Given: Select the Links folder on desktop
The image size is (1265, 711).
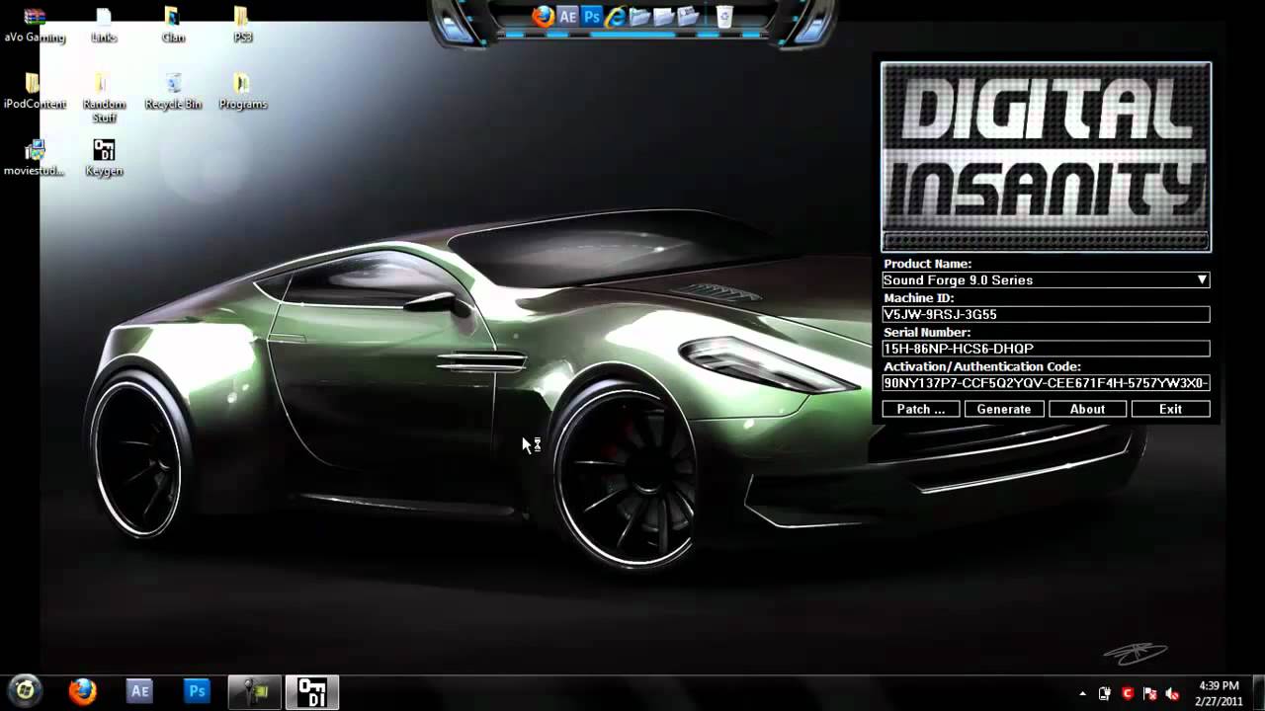Looking at the screenshot, I should 104,26.
